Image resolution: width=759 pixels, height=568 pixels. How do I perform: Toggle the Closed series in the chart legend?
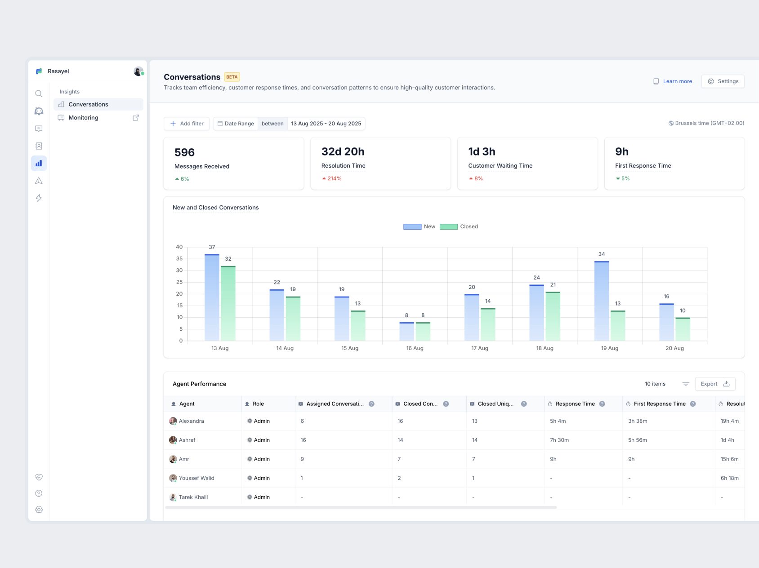459,226
